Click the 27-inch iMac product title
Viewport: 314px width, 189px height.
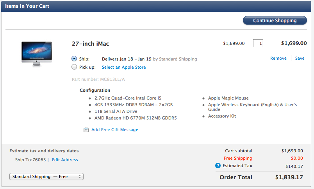pyautogui.click(x=91, y=44)
